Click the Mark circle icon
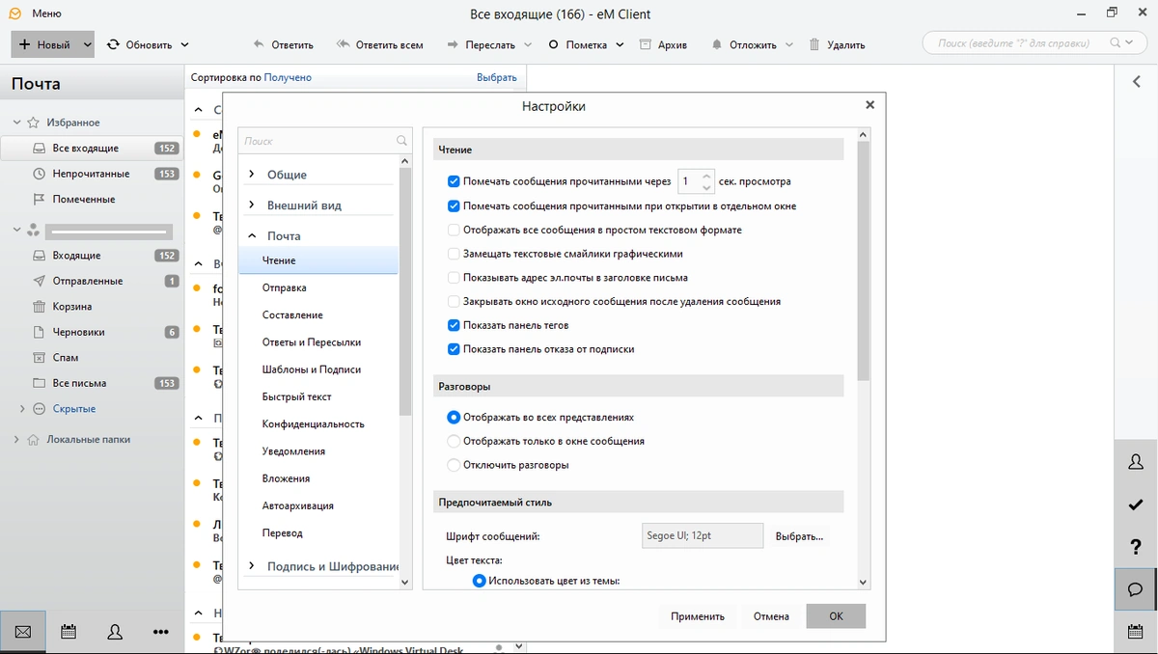Viewport: 1158px width, 654px height. click(554, 44)
